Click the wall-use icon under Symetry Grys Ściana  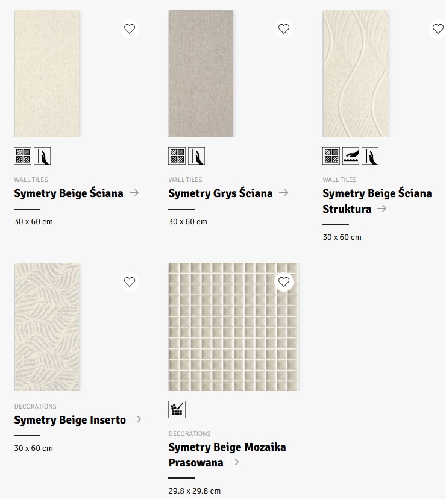click(196, 156)
